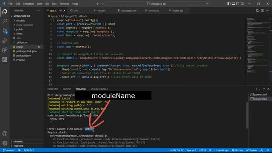Viewport: 272px width, 153px height.
Task: Open Accounts menu in activity bar
Action: click(x=5, y=133)
